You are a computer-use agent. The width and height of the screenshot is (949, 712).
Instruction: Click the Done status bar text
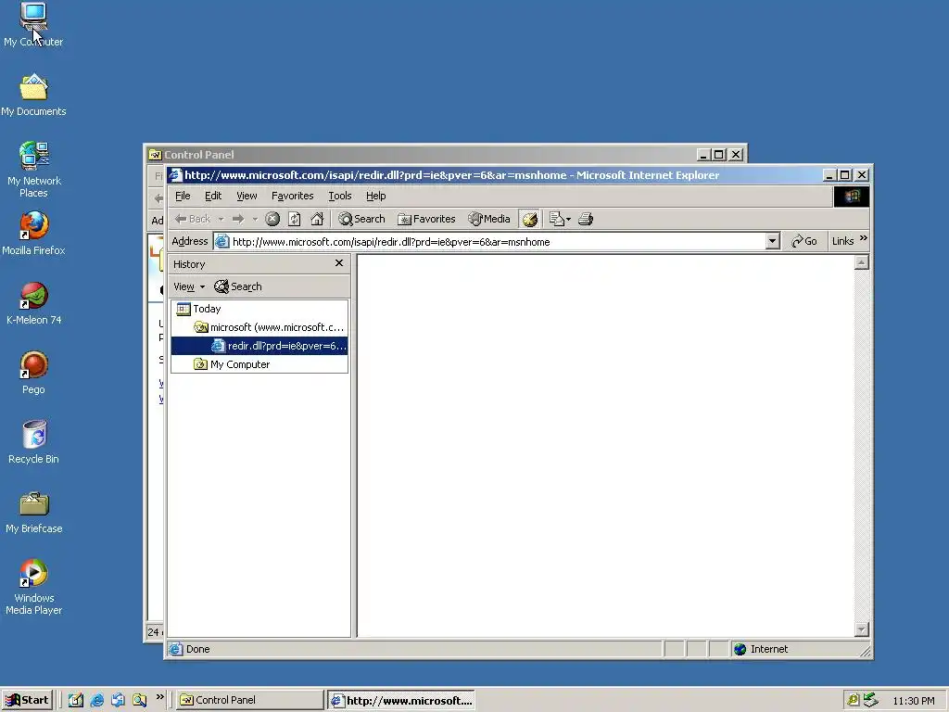(x=198, y=649)
